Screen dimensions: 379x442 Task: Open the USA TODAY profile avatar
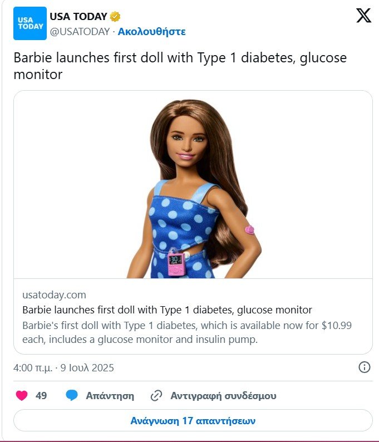30,23
